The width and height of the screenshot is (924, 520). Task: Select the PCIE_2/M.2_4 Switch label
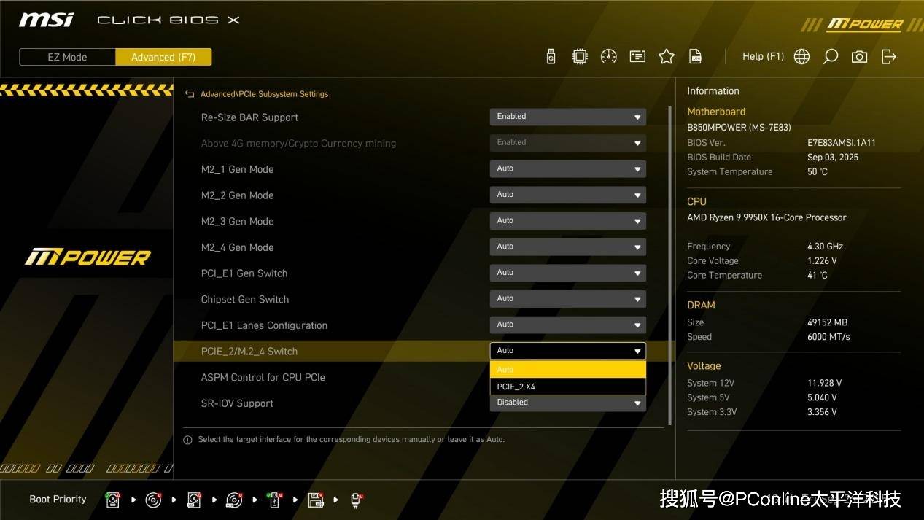249,352
